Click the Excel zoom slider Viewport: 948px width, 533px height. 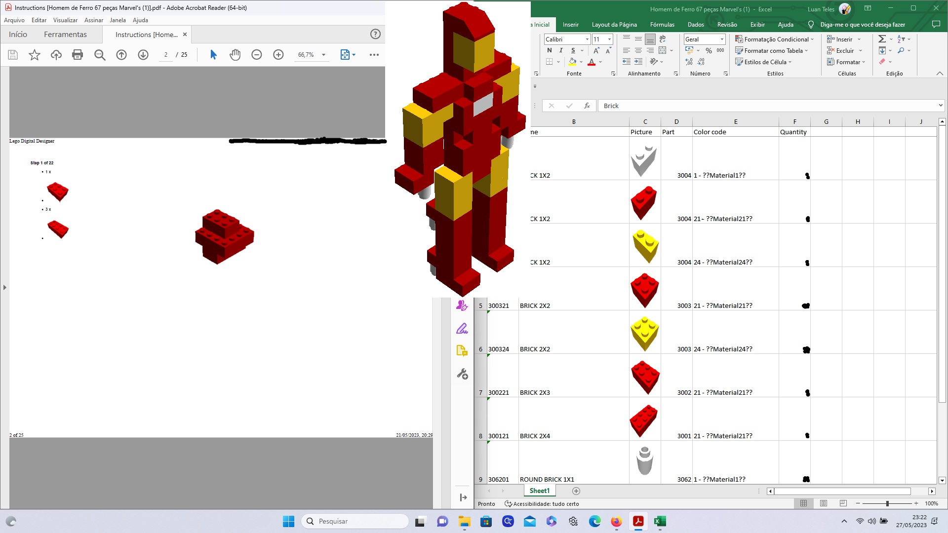tap(887, 503)
